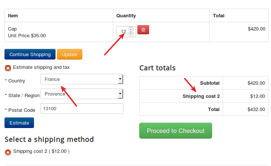The image size is (271, 166).
Task: Click the Shipping cost 2 label in Cart totals
Action: [201, 96]
